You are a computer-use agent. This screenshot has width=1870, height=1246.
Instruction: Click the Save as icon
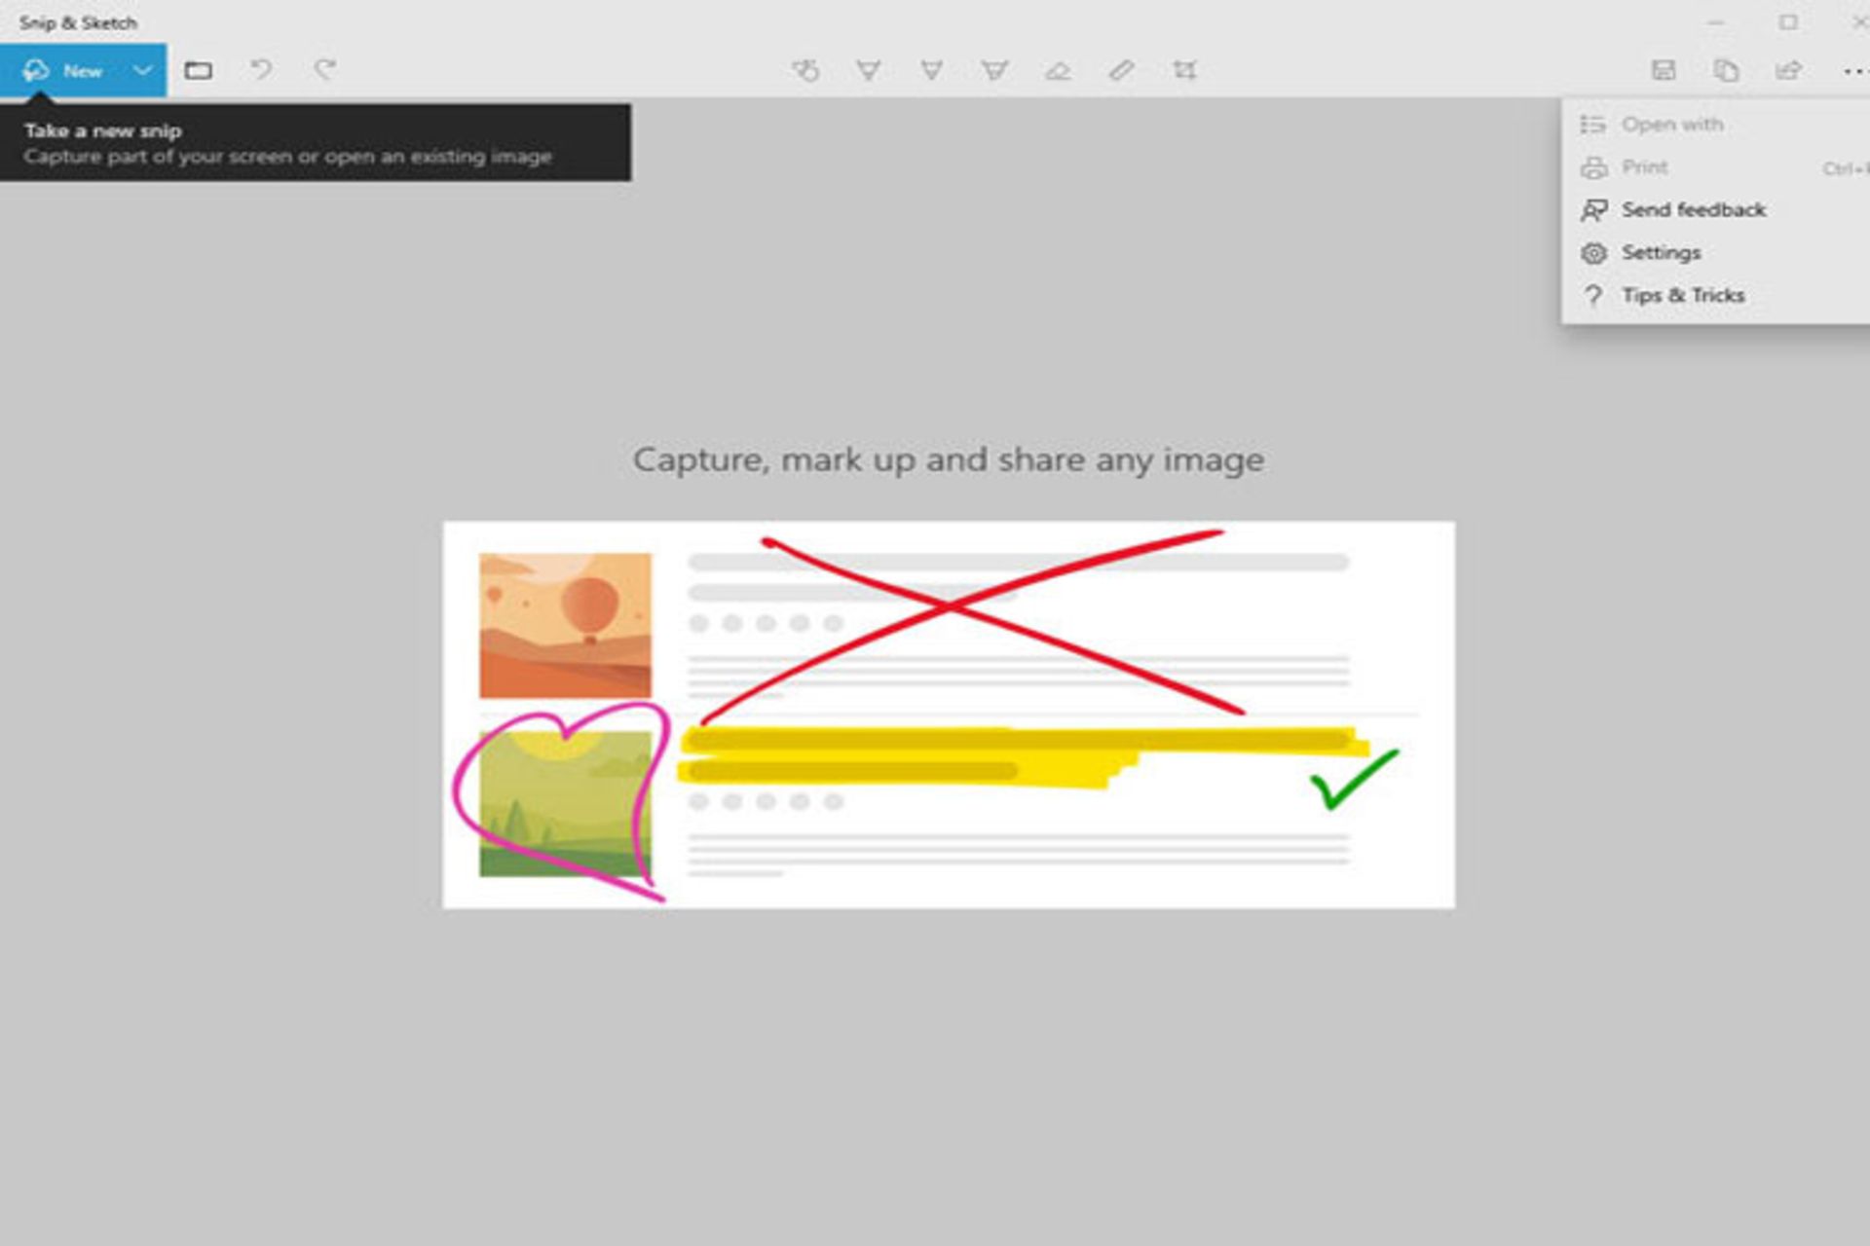(1664, 70)
